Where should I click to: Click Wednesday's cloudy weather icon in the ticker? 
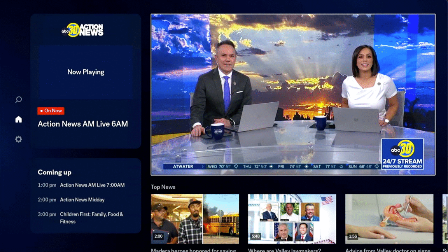[x=236, y=166]
